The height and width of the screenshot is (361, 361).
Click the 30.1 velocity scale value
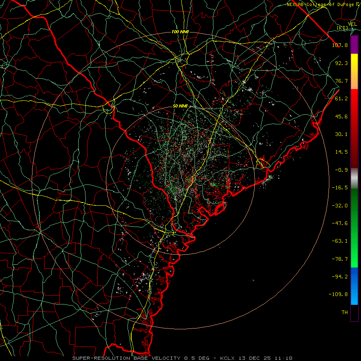(x=341, y=134)
